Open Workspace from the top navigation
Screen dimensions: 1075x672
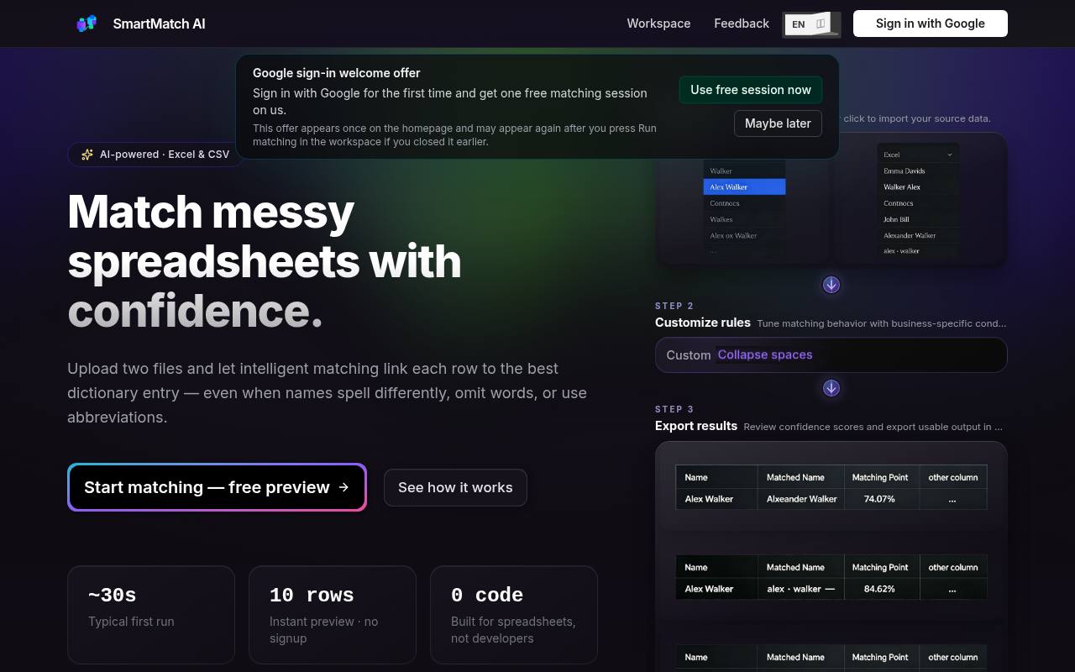point(658,24)
